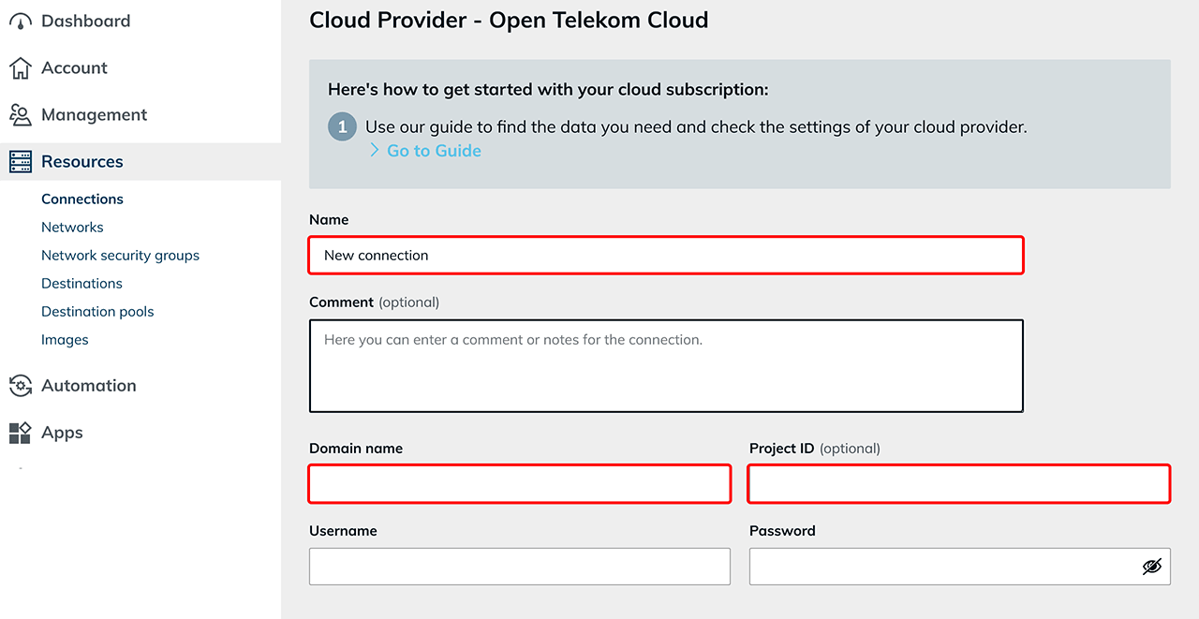The width and height of the screenshot is (1199, 619).
Task: Click the Dashboard gauge icon
Action: pyautogui.click(x=21, y=22)
